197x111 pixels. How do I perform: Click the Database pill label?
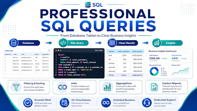point(28,43)
